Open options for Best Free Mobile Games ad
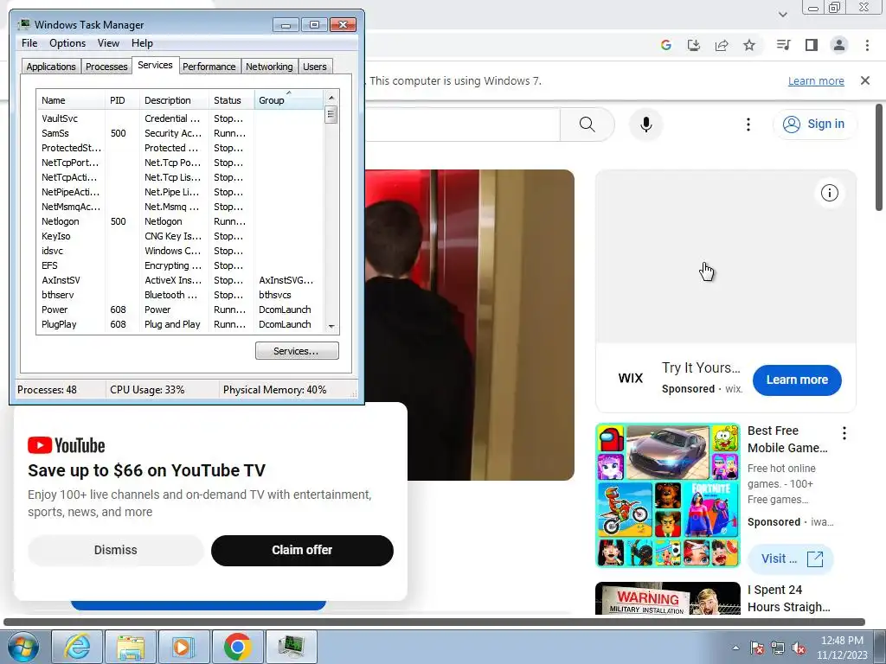Screen dimensions: 886x664 [x=844, y=433]
